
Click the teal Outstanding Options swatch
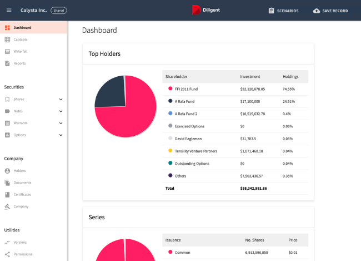(x=171, y=163)
